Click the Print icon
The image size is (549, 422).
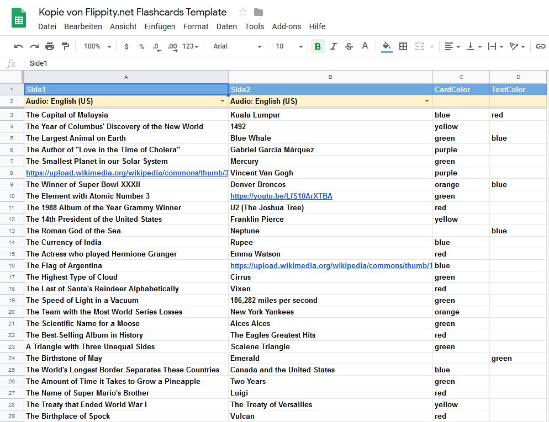tap(50, 46)
